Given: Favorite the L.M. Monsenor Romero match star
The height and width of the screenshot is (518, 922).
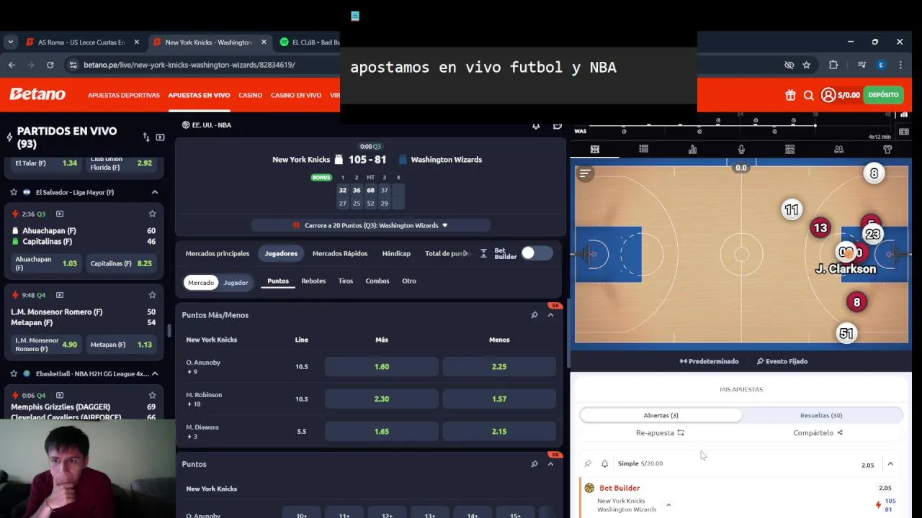Looking at the screenshot, I should (x=152, y=295).
